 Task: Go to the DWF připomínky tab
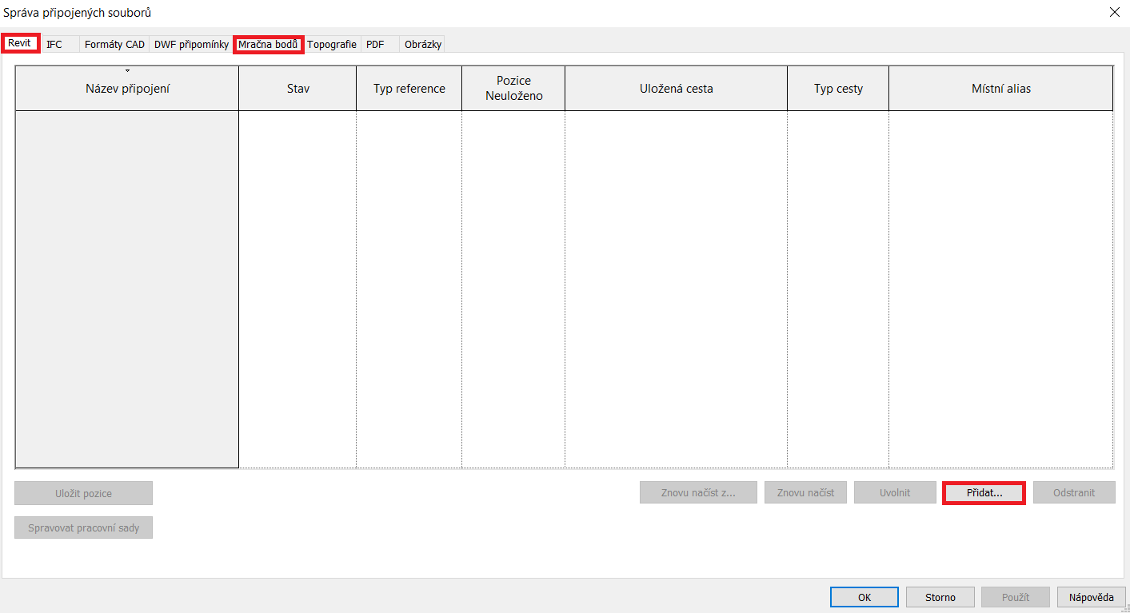pyautogui.click(x=191, y=45)
